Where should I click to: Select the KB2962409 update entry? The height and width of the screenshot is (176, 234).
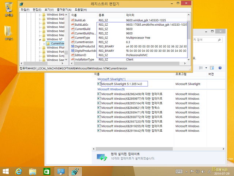point(130,94)
